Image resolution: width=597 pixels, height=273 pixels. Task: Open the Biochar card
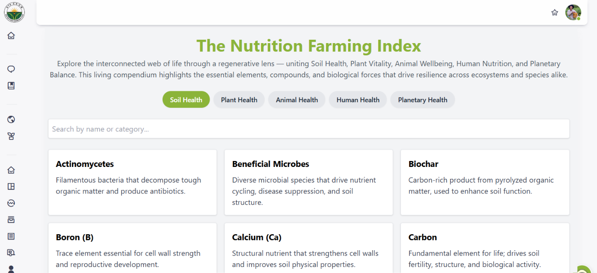tap(485, 182)
